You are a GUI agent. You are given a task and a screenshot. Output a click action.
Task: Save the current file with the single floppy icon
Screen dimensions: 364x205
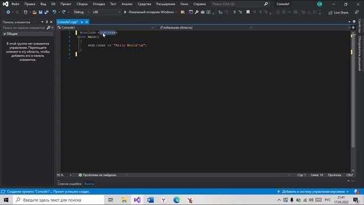click(x=40, y=12)
